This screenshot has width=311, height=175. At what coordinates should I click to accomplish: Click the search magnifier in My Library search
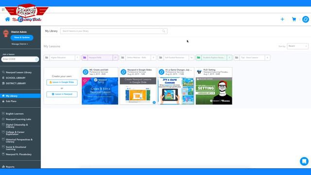coord(163,31)
